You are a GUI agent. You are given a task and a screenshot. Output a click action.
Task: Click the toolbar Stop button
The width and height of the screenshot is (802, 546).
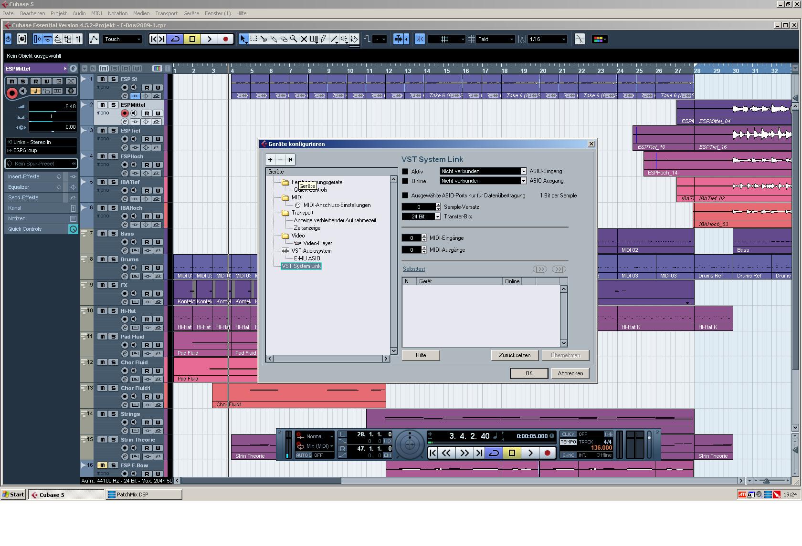point(192,39)
